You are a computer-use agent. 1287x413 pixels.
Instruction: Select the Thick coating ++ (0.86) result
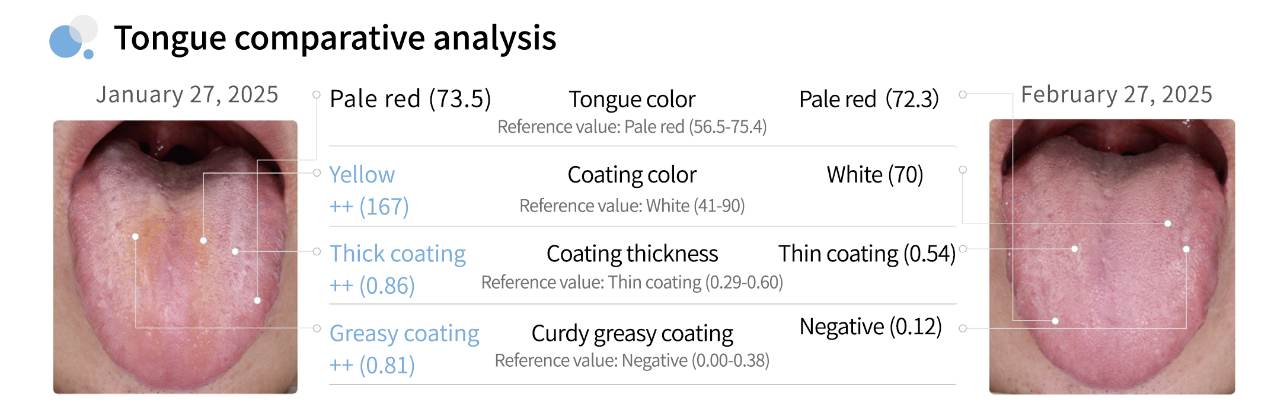pyautogui.click(x=397, y=269)
